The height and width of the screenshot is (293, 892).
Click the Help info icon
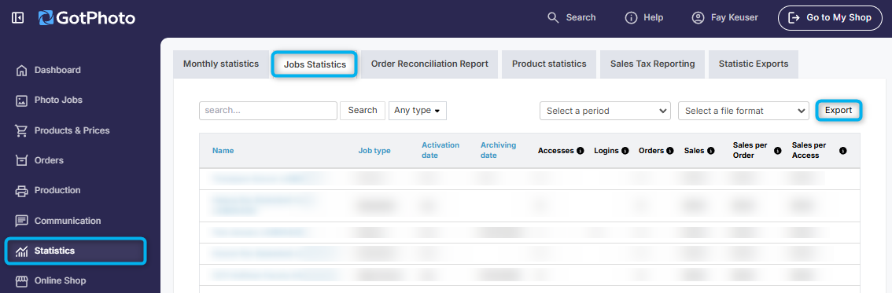pos(631,17)
